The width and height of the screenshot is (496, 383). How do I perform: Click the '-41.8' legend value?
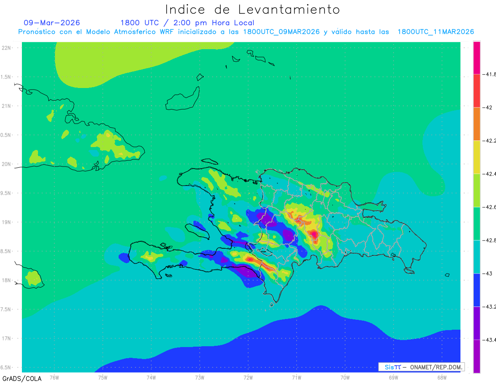point(489,74)
